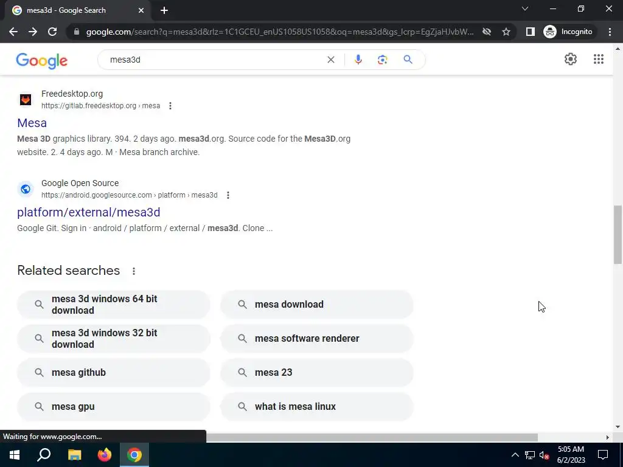Open Related searches three-dot options
This screenshot has height=467, width=623.
(134, 271)
